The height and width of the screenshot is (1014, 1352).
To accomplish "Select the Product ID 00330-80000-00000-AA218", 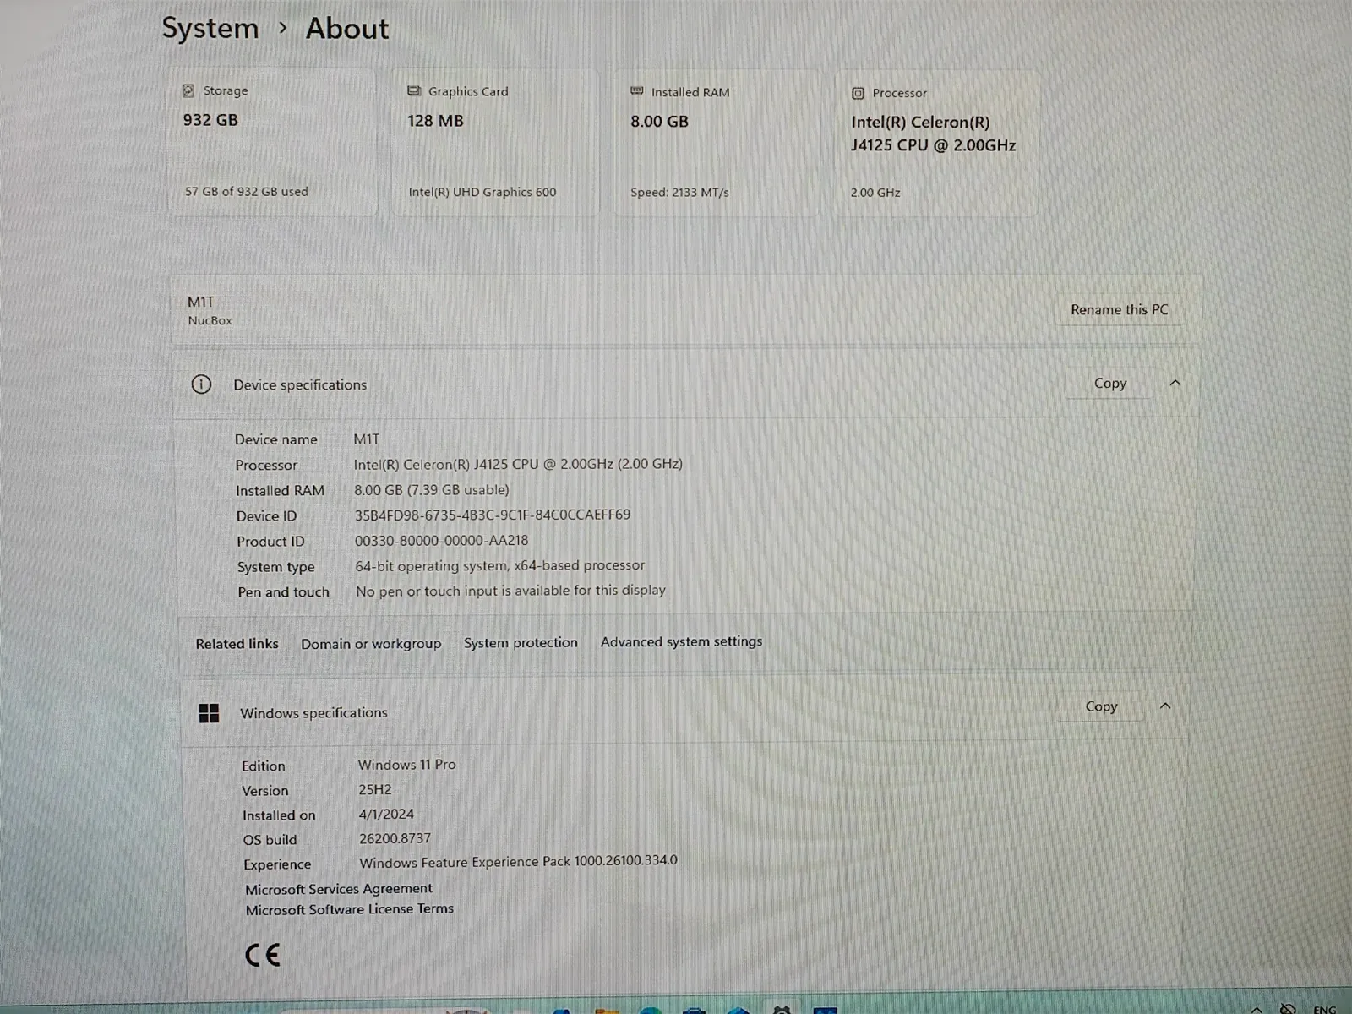I will pyautogui.click(x=441, y=540).
